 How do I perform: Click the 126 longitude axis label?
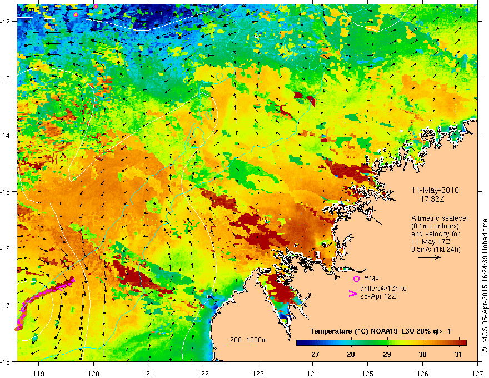click(x=422, y=374)
